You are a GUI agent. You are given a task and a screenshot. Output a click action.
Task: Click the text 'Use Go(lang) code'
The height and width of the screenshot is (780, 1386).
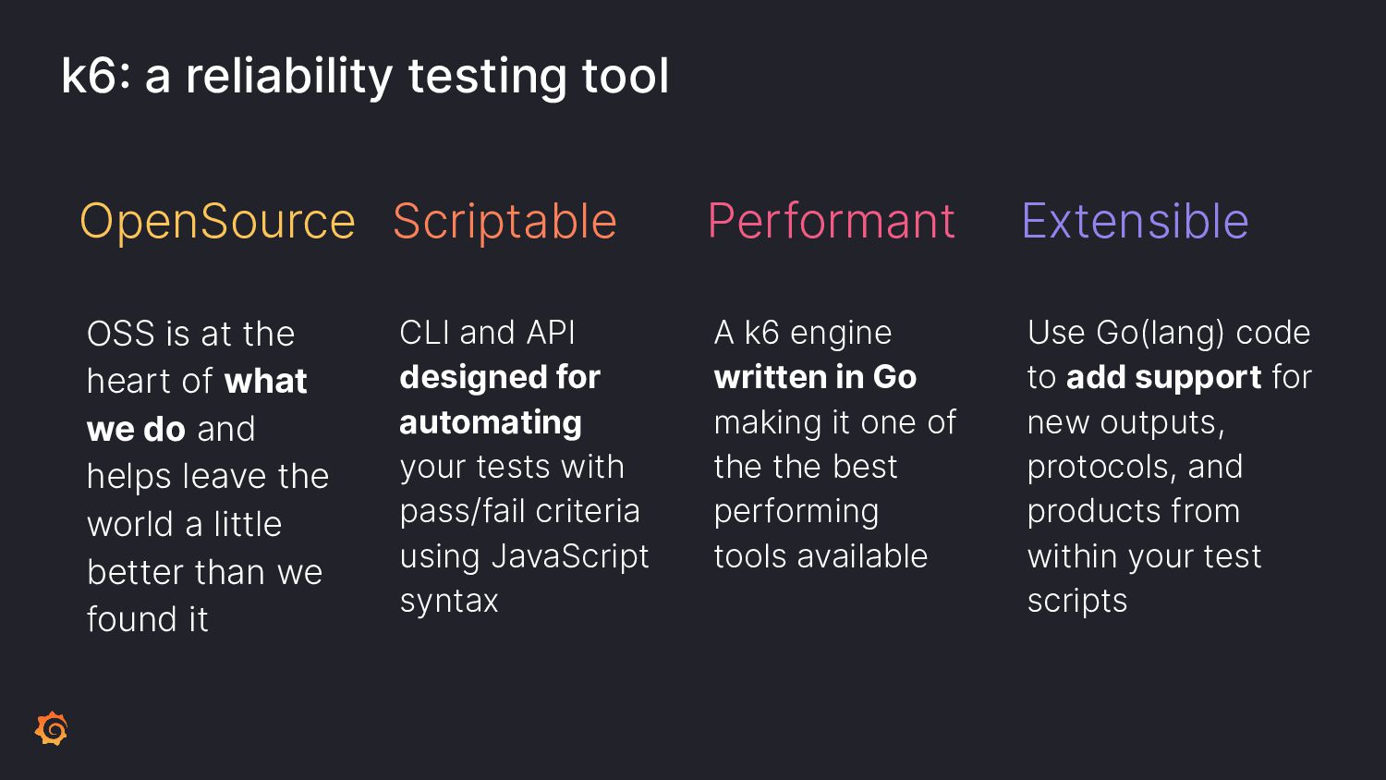tap(1169, 333)
